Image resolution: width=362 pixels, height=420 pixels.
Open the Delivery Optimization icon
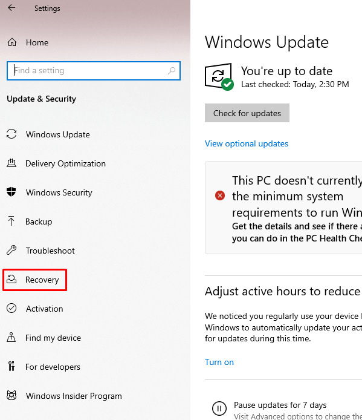click(11, 163)
